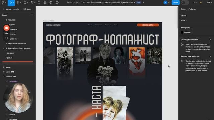
Task: Click the frame icon beside меню 640
Action: 4,72
